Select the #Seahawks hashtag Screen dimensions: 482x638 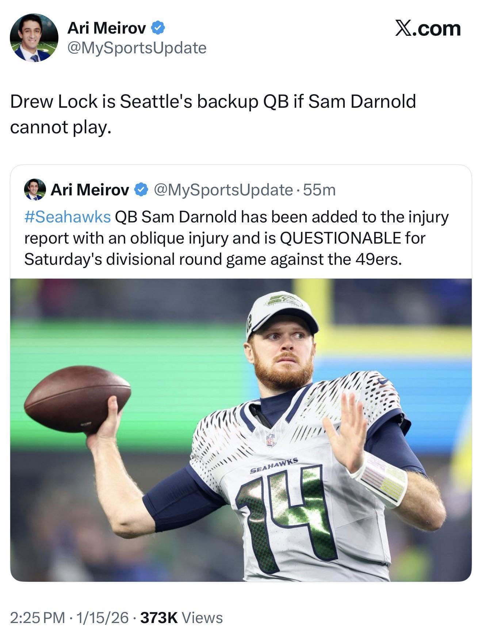pyautogui.click(x=68, y=217)
